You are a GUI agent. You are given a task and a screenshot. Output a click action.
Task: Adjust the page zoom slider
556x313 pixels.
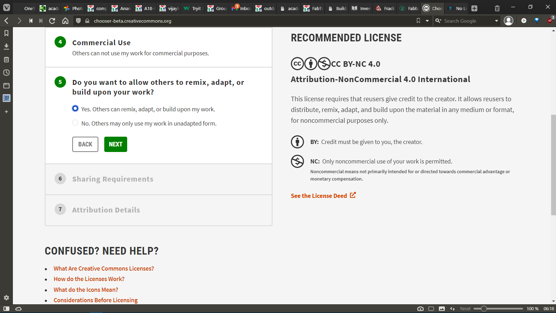(498, 308)
